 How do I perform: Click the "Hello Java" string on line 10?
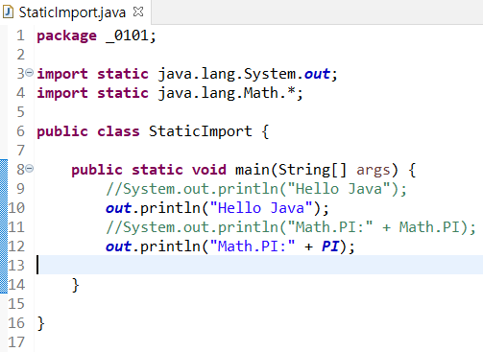point(261,208)
